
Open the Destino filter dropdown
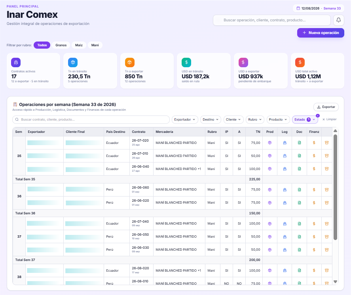211,119
